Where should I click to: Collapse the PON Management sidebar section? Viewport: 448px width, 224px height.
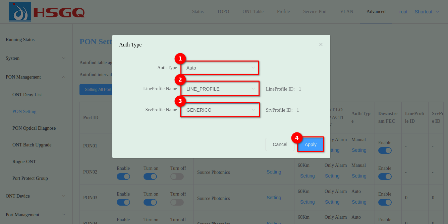(x=36, y=77)
